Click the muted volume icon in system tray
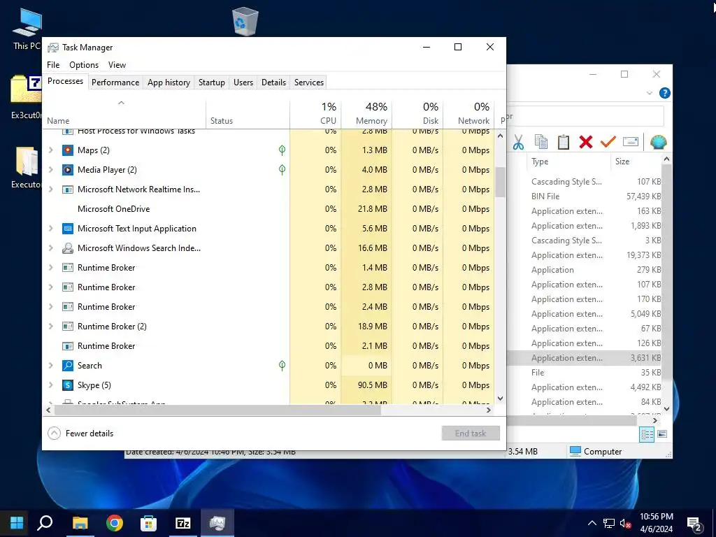 tap(626, 523)
